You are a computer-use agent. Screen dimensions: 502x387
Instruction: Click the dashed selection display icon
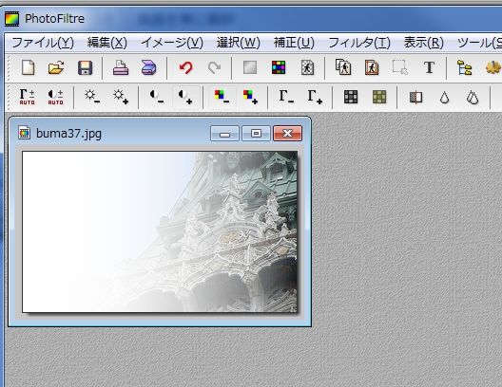(x=400, y=67)
